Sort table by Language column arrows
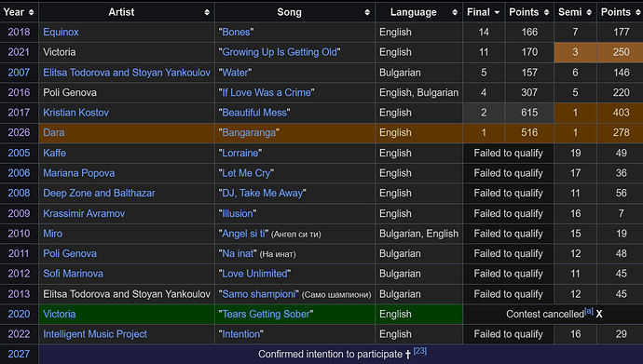 coord(455,12)
